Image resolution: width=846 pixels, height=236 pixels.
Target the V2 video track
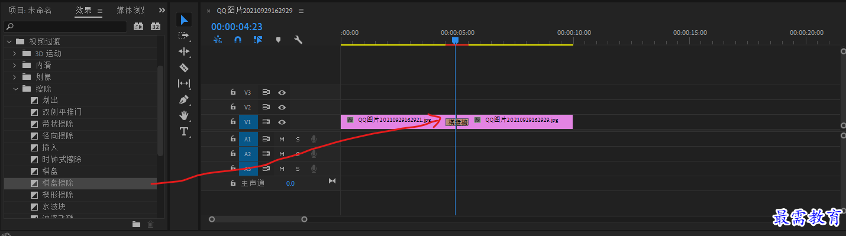click(248, 107)
